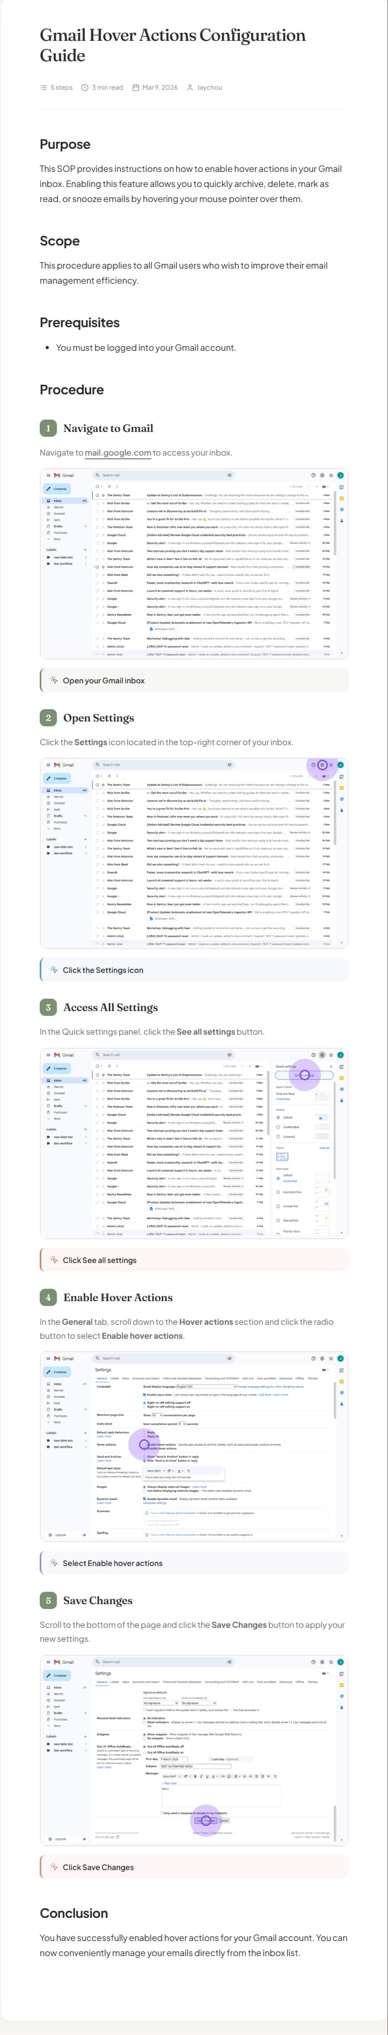Click Save Changes button in step 5 screenshot
The width and height of the screenshot is (388, 2035).
point(206,1821)
